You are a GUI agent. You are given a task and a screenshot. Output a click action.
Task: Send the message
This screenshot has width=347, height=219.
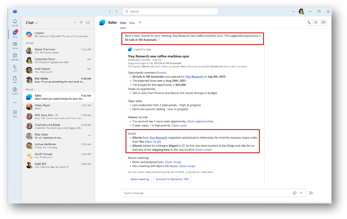tap(311, 193)
